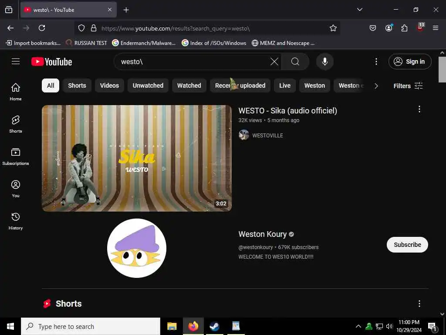The height and width of the screenshot is (335, 446).
Task: Open Steam from the taskbar
Action: pyautogui.click(x=214, y=326)
